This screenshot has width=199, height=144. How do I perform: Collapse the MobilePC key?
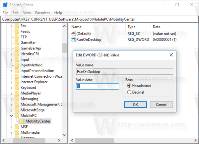click(x=11, y=116)
